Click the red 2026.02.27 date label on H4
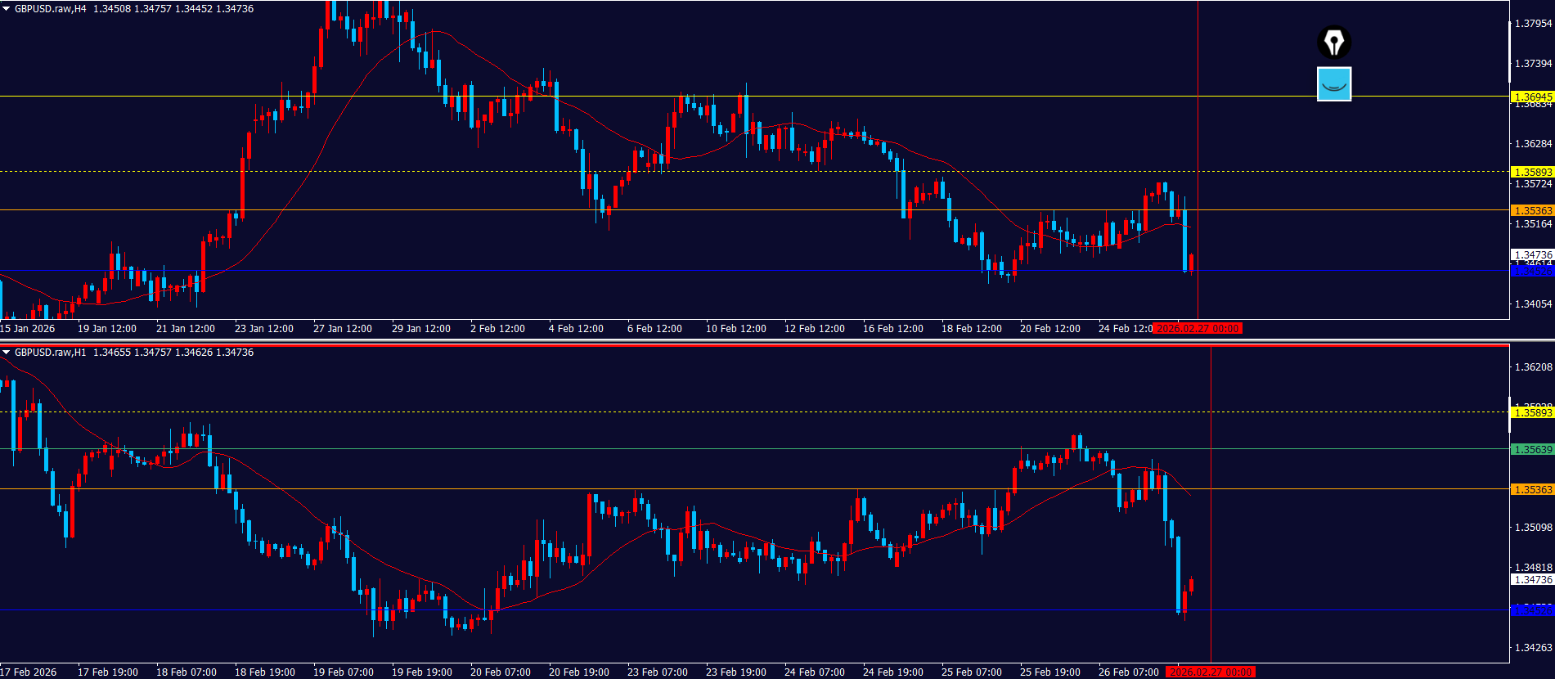The image size is (1555, 679). 1198,329
